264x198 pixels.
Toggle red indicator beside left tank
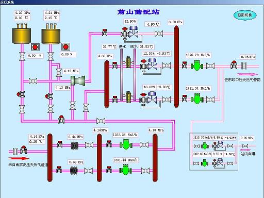coord(35,47)
